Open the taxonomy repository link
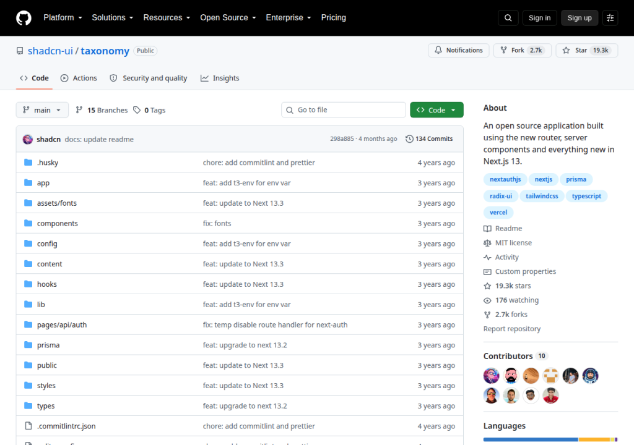The width and height of the screenshot is (634, 445). tap(105, 51)
